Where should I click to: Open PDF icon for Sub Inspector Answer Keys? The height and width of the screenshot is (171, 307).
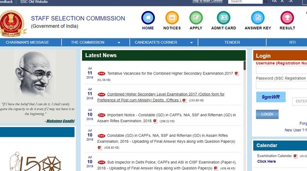pos(216,169)
